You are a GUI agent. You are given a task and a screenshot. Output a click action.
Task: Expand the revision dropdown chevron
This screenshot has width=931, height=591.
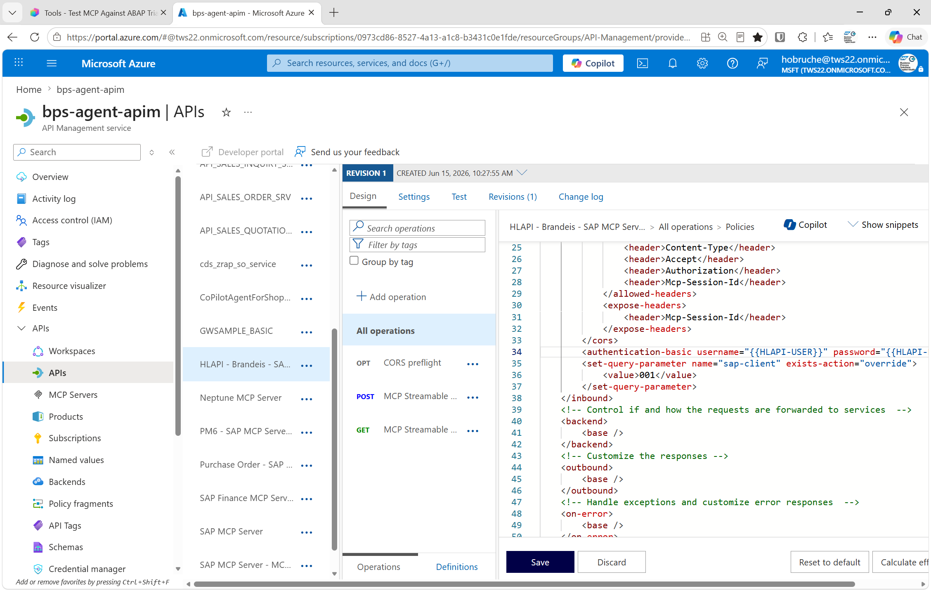coord(522,173)
